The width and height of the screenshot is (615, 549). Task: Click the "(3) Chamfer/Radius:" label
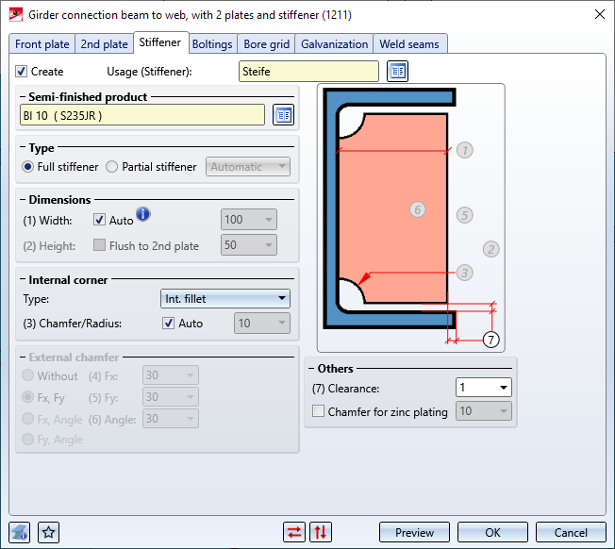pos(73,324)
